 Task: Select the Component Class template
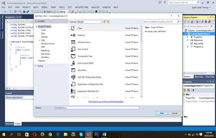105,56
